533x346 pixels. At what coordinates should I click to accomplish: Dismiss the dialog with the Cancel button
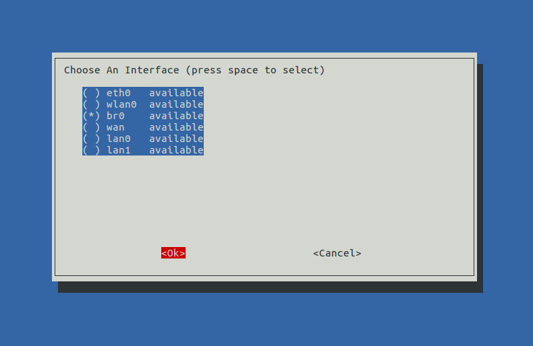337,253
